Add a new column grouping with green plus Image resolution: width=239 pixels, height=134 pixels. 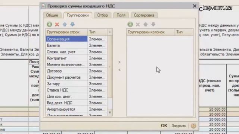(130, 24)
